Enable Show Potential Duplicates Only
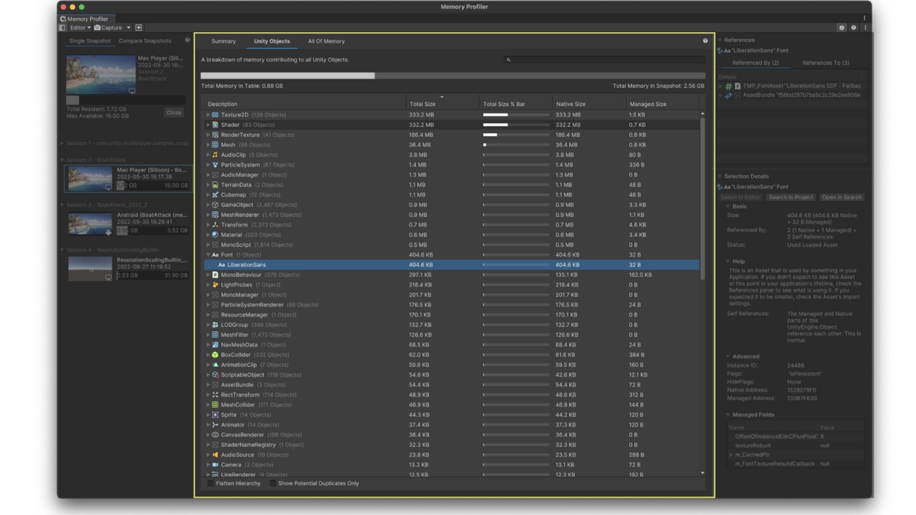The image size is (916, 515). [273, 483]
